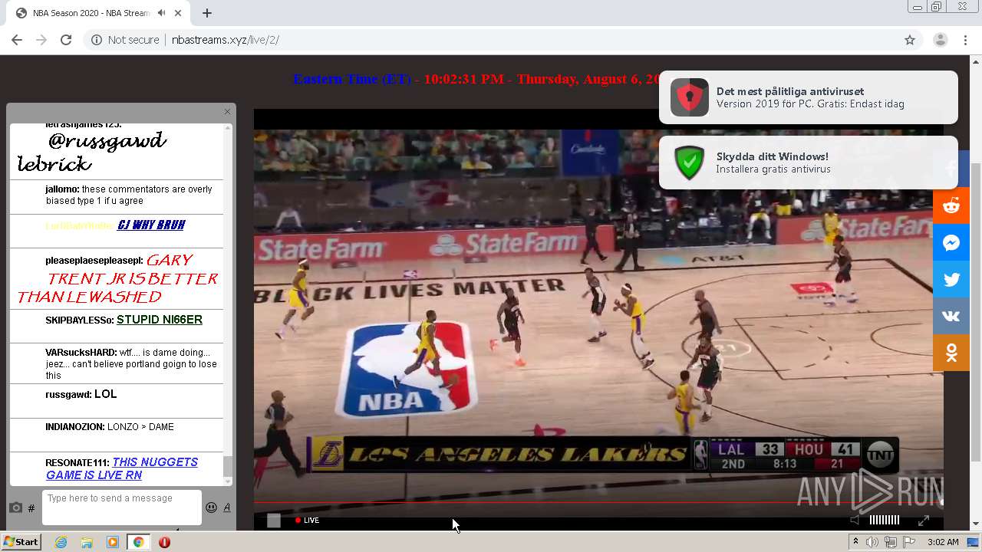Click 'CJ WHY BRUH' chat message
The width and height of the screenshot is (982, 552).
coord(151,225)
